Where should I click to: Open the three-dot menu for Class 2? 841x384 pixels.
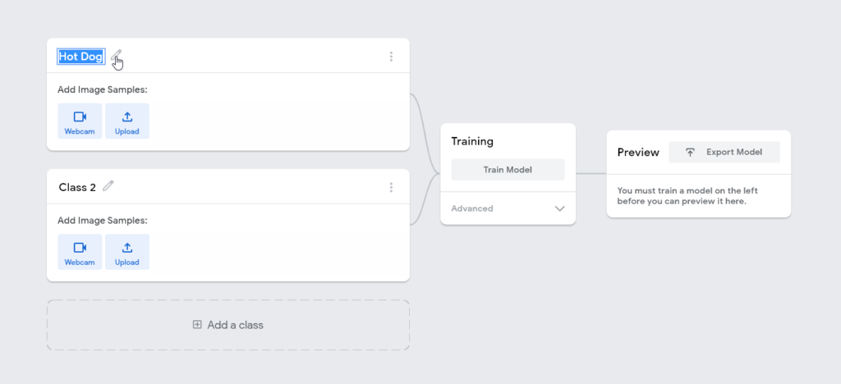pyautogui.click(x=391, y=187)
